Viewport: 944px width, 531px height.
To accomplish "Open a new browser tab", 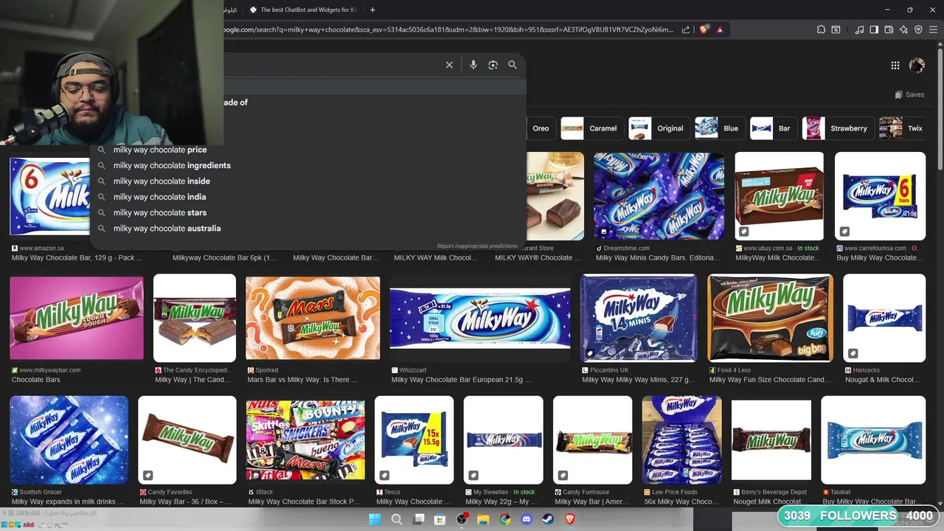I will [x=372, y=10].
